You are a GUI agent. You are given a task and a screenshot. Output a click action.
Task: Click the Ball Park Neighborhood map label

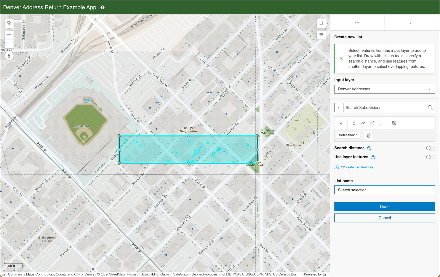pos(190,130)
